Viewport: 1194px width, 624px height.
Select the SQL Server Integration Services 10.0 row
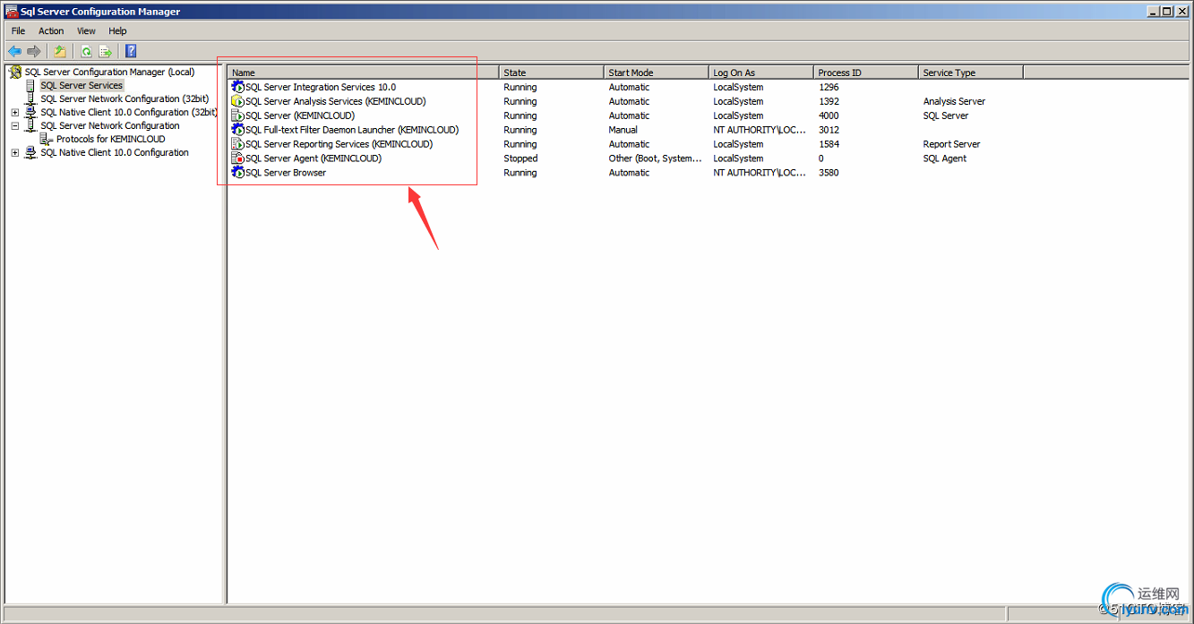point(321,87)
